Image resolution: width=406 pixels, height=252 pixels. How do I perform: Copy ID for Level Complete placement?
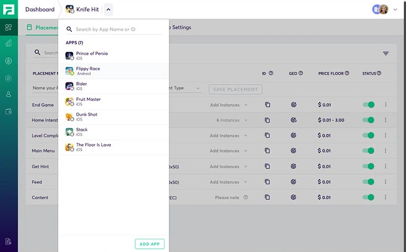point(267,135)
